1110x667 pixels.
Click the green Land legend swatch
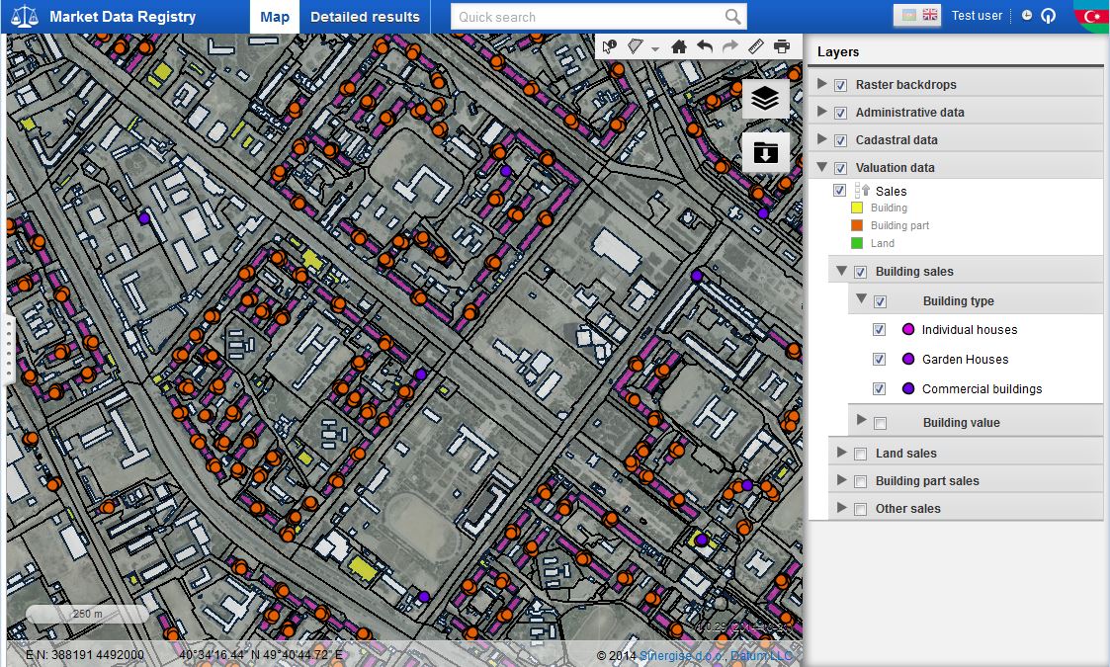pos(857,243)
